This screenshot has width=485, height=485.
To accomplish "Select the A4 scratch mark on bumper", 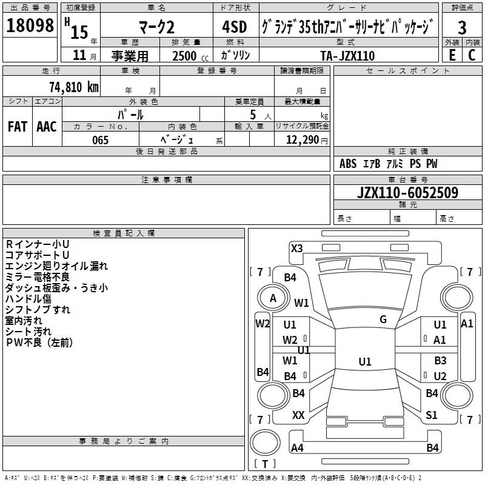I will (x=297, y=448).
